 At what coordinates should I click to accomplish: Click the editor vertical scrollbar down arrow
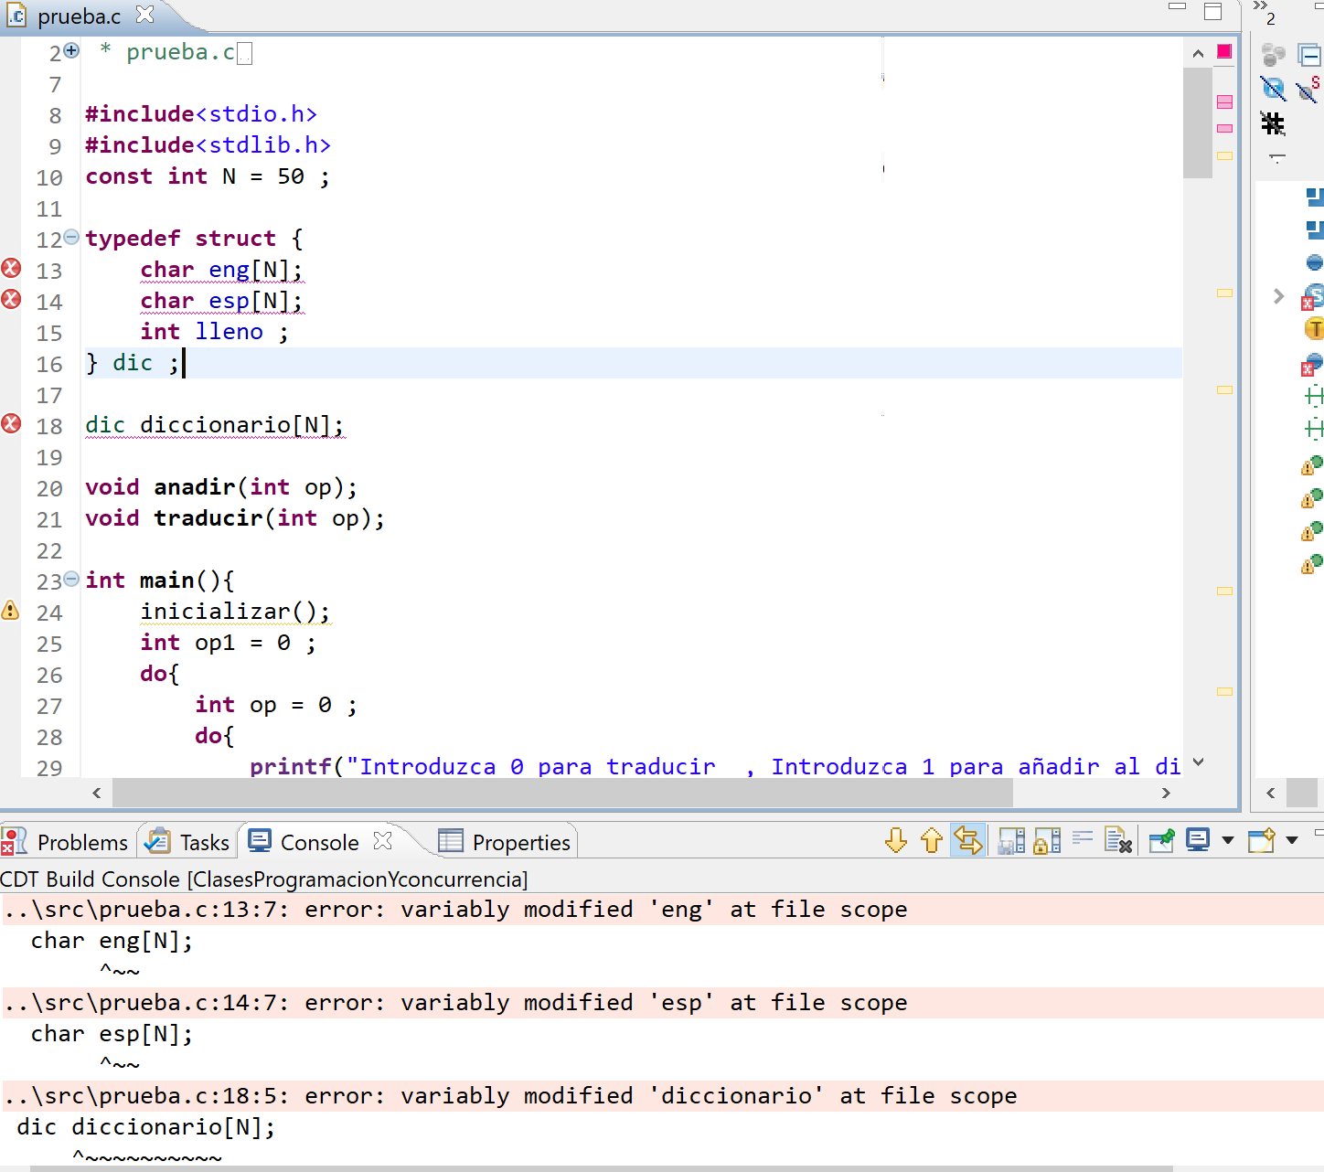click(1198, 762)
